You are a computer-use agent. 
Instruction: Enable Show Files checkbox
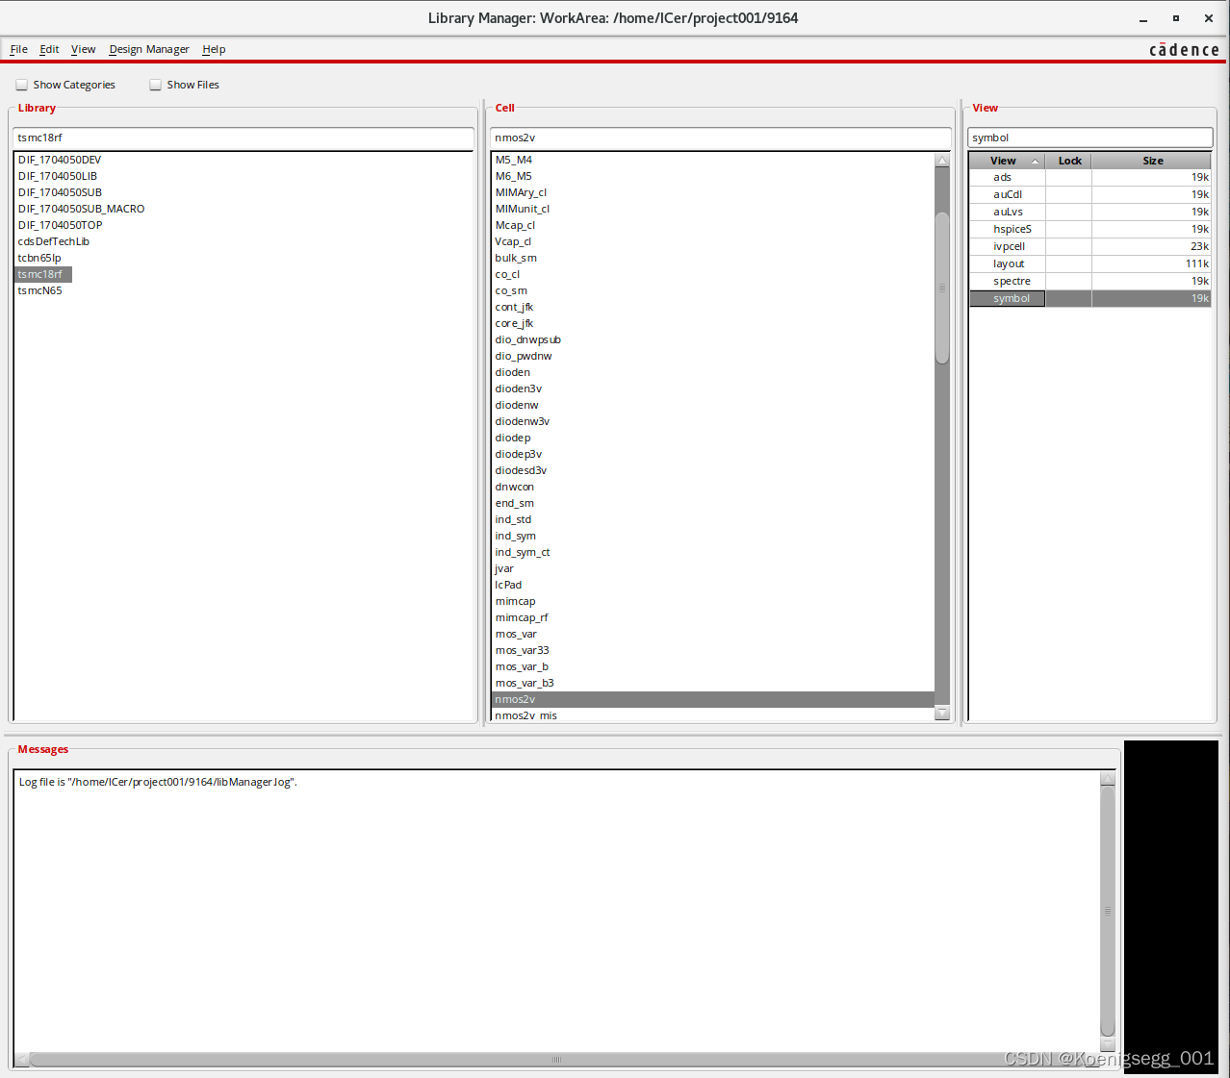point(155,85)
